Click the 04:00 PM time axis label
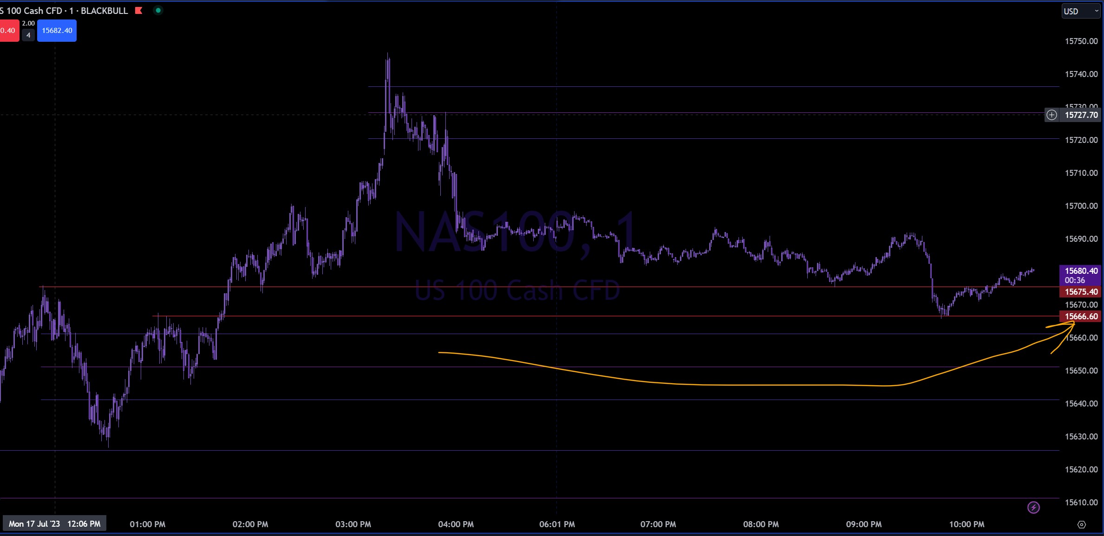The width and height of the screenshot is (1104, 536). 456,524
